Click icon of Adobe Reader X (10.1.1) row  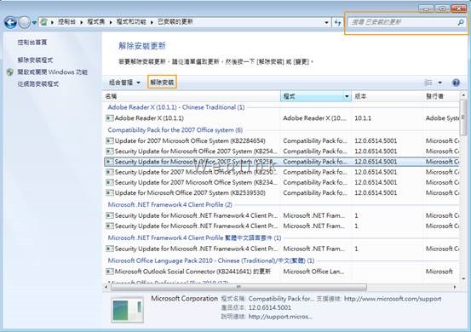(x=110, y=118)
